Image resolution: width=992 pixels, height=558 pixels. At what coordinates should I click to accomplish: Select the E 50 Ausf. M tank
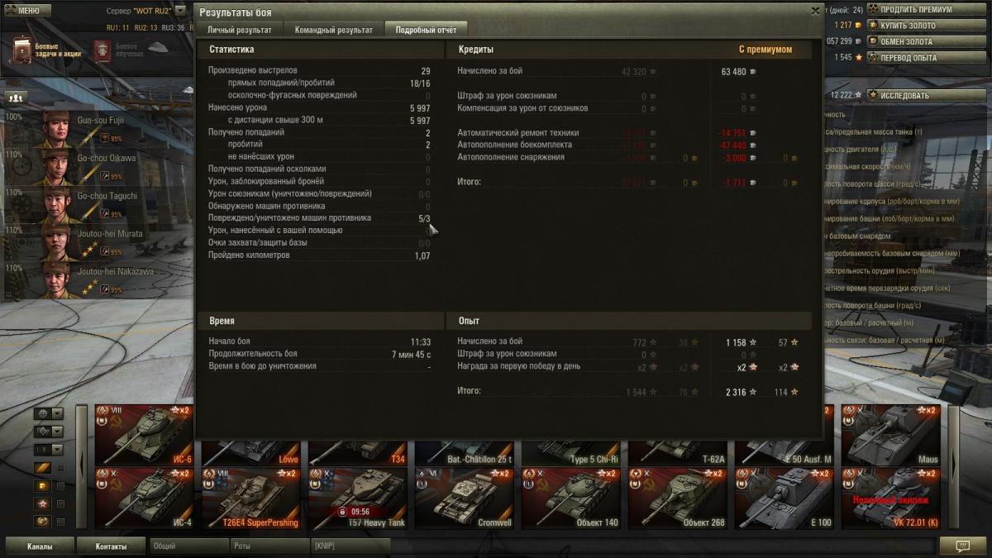coord(785,453)
